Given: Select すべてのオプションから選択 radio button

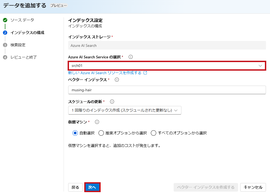Looking at the screenshot, I should tap(154, 133).
